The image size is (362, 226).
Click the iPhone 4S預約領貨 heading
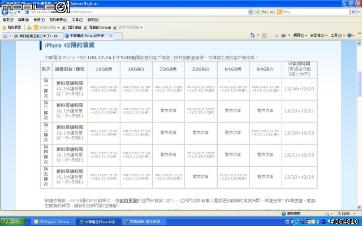tap(70, 45)
